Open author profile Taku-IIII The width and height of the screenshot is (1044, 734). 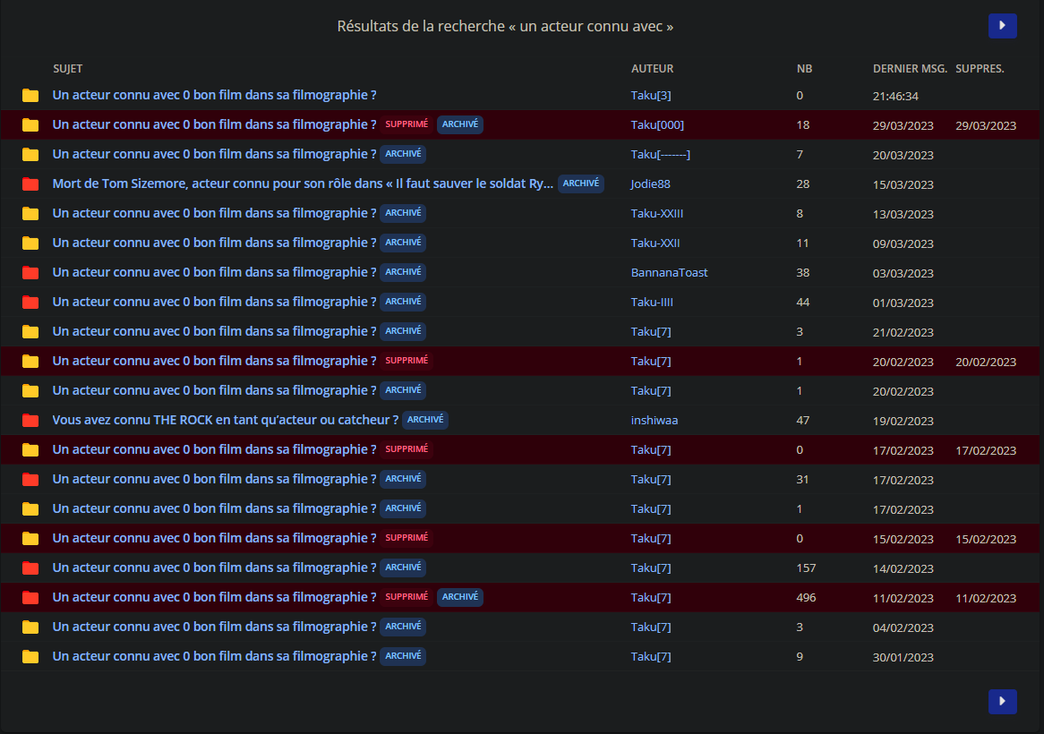[x=652, y=303]
